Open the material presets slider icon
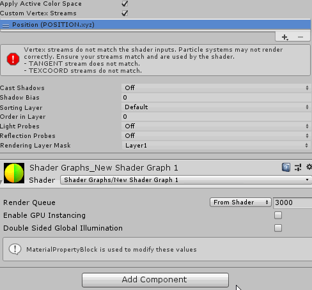This screenshot has width=312, height=290. pyautogui.click(x=298, y=167)
